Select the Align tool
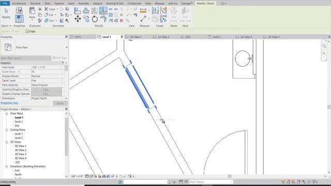331x186 pixels. 78,10
